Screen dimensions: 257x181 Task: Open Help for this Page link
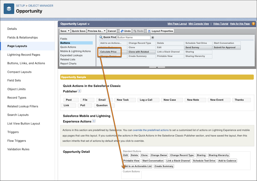[x=240, y=24]
